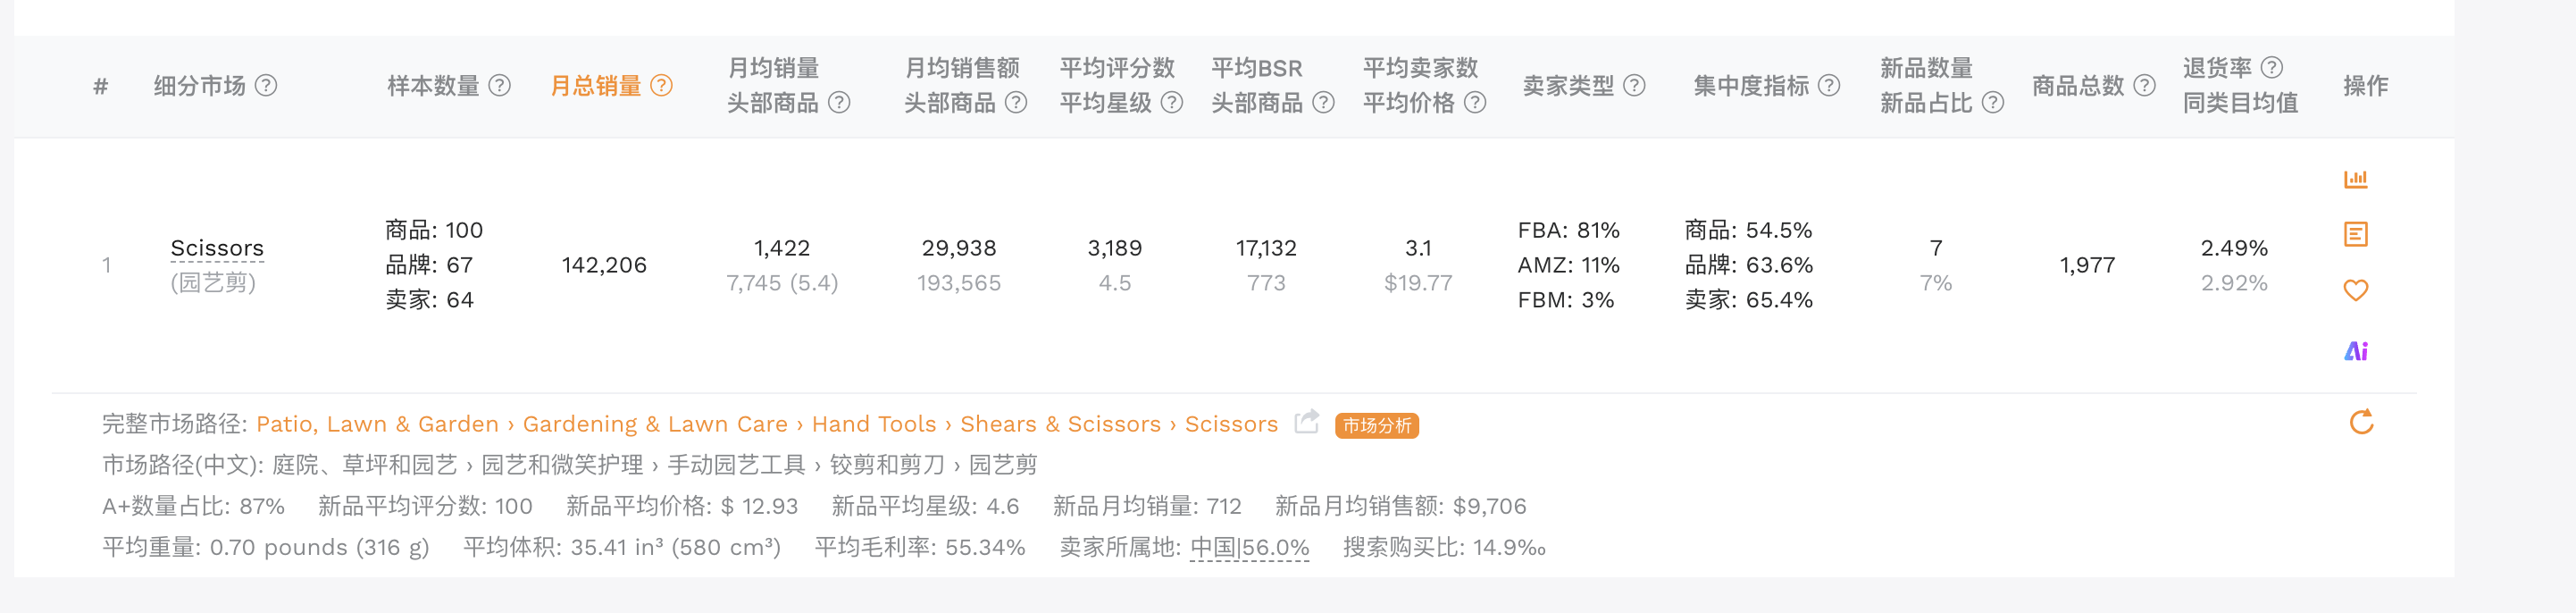2576x613 pixels.
Task: Open Gardening & Lawn Care path link
Action: [x=655, y=424]
